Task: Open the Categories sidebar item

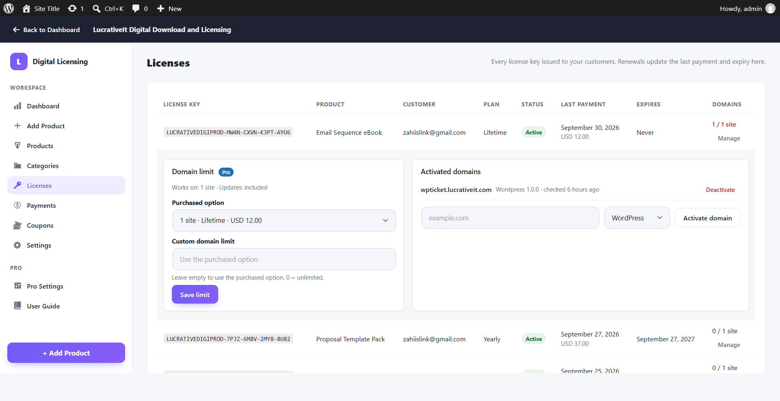Action: click(x=66, y=166)
